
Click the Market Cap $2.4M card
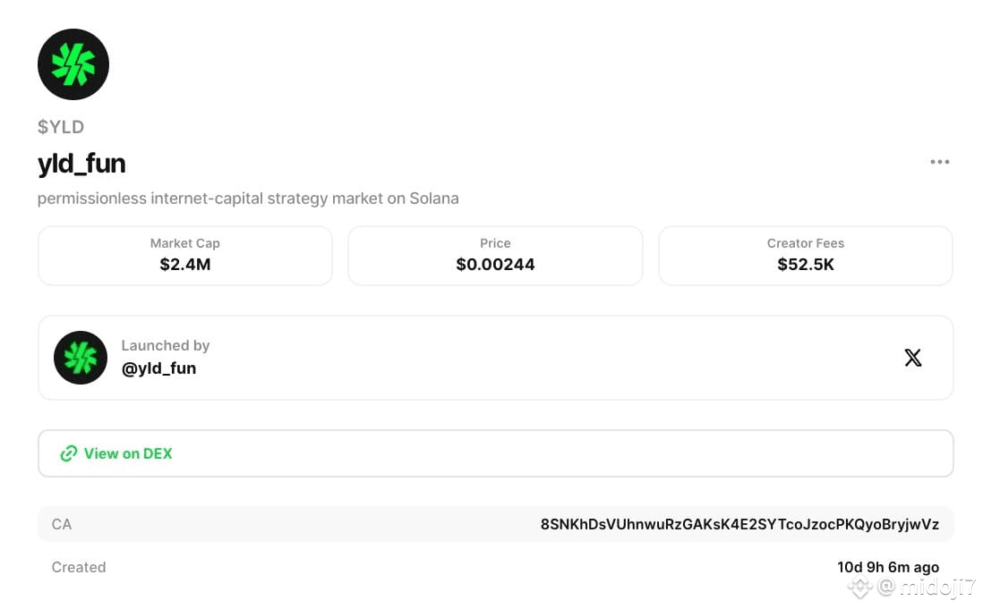(x=185, y=256)
